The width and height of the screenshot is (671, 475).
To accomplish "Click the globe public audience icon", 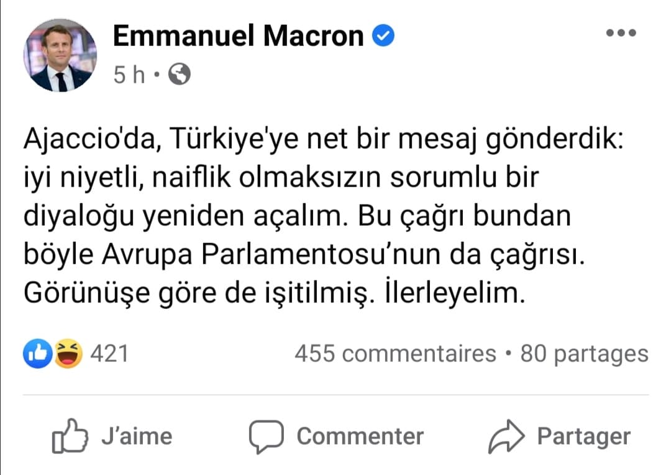I will pyautogui.click(x=180, y=75).
